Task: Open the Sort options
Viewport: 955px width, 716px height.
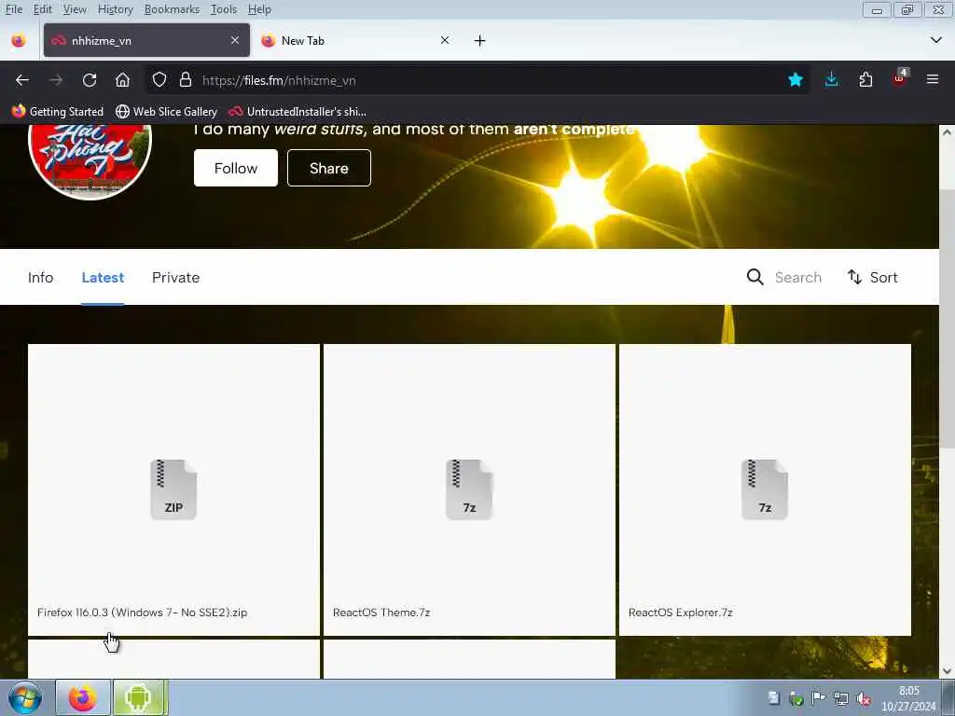Action: coord(873,278)
